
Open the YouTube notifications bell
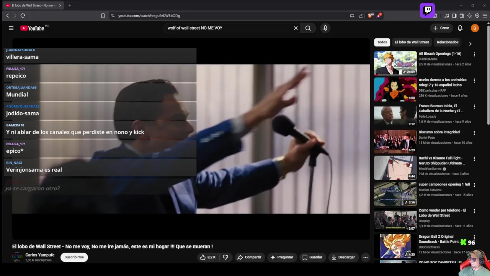click(460, 28)
